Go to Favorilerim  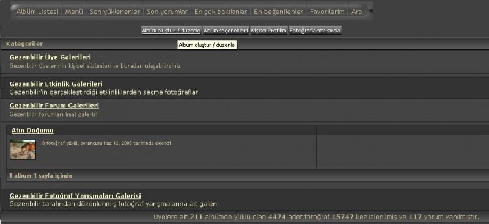(327, 12)
